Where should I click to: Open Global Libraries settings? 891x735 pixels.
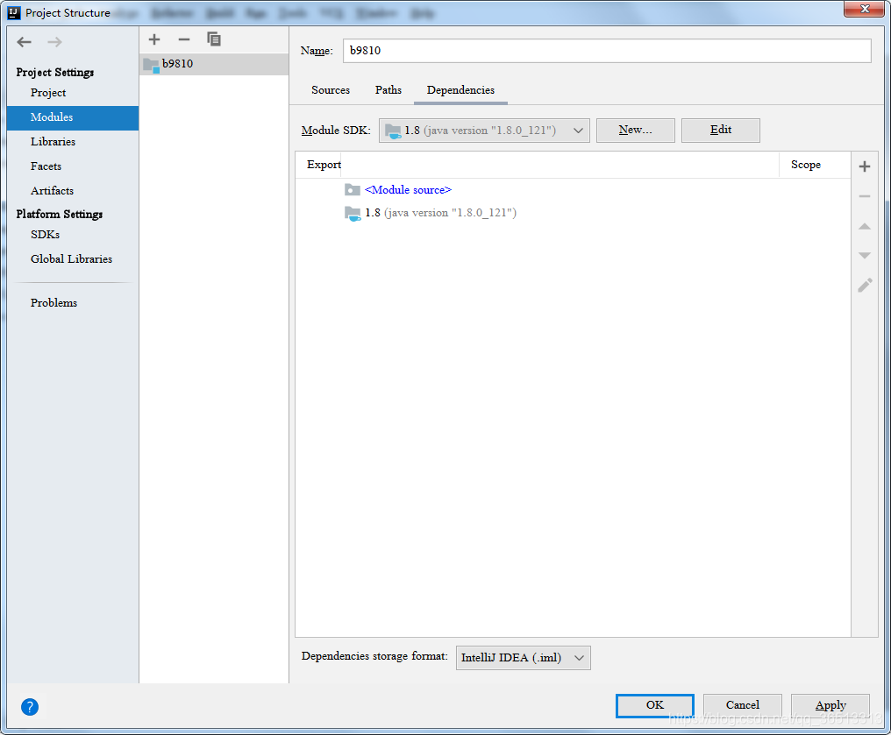tap(71, 258)
